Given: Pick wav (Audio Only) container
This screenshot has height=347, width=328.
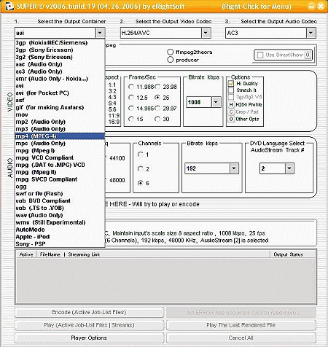Looking at the screenshot, I should (60, 215).
